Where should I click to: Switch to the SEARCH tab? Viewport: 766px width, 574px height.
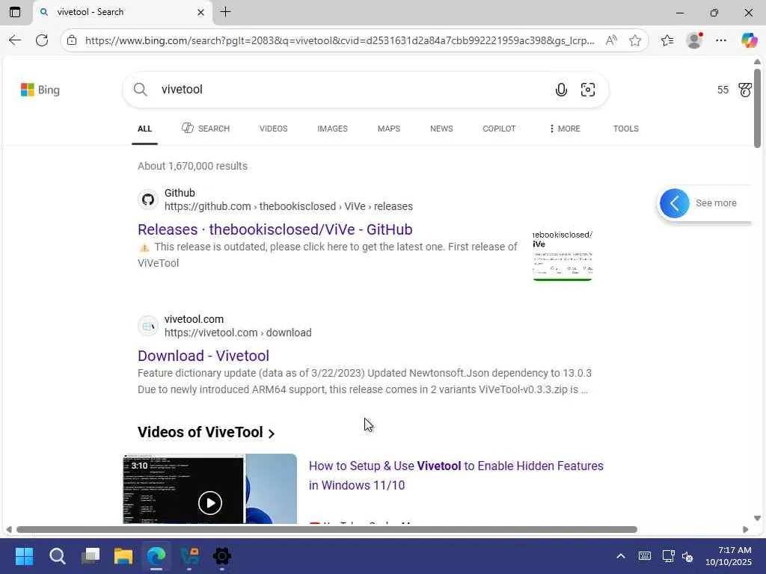[x=206, y=129]
